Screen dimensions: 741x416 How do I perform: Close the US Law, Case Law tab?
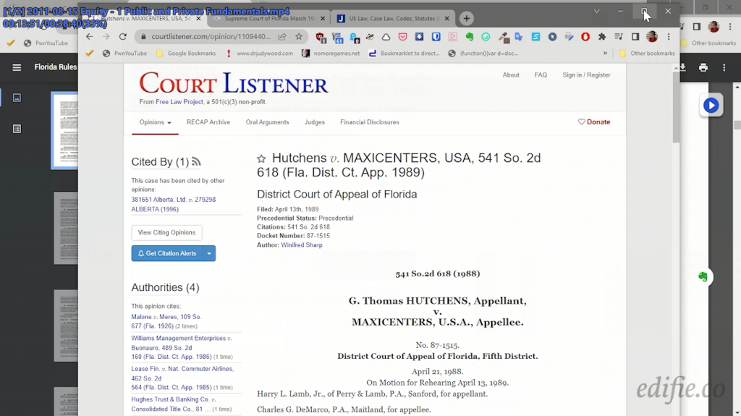coord(446,19)
